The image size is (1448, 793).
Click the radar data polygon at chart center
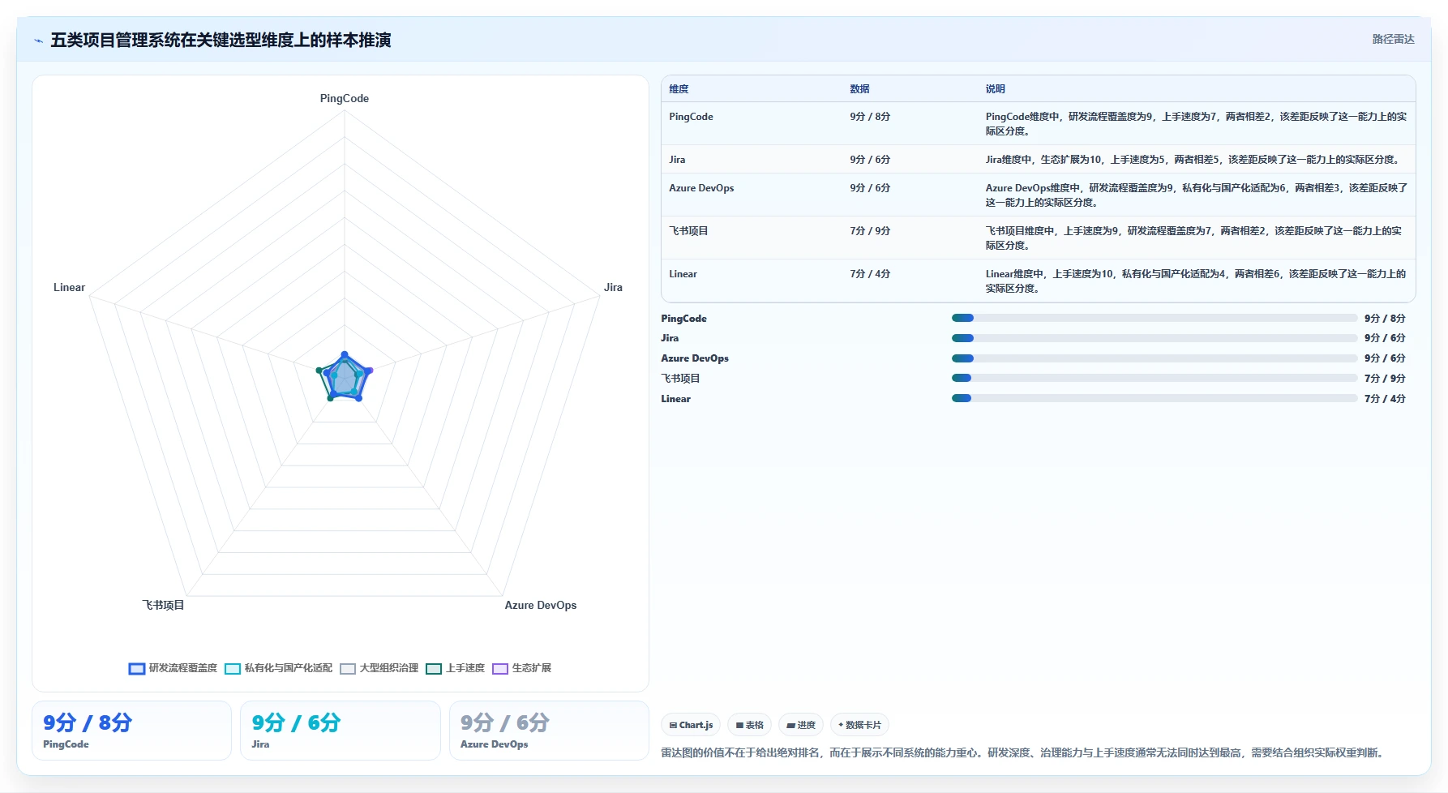pyautogui.click(x=344, y=379)
